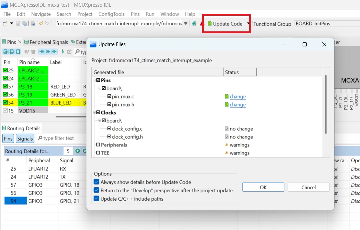This screenshot has width=360, height=230.
Task: Click the red warning badge near Update Code
Action: (x=203, y=24)
